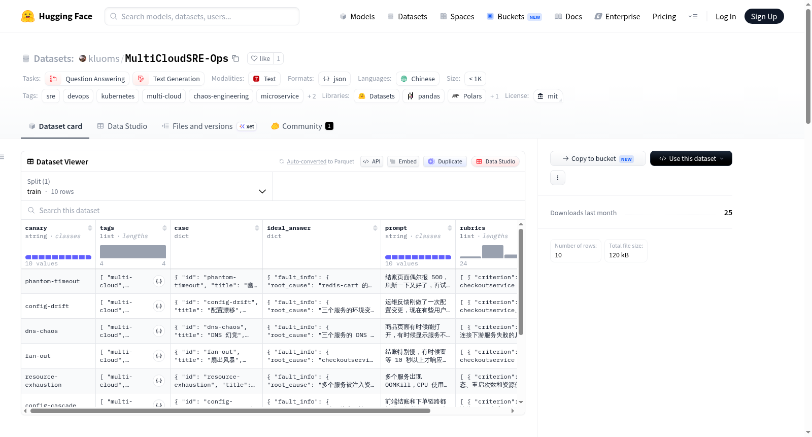This screenshot has width=812, height=437.
Task: Sort by the case column
Action: 257,228
